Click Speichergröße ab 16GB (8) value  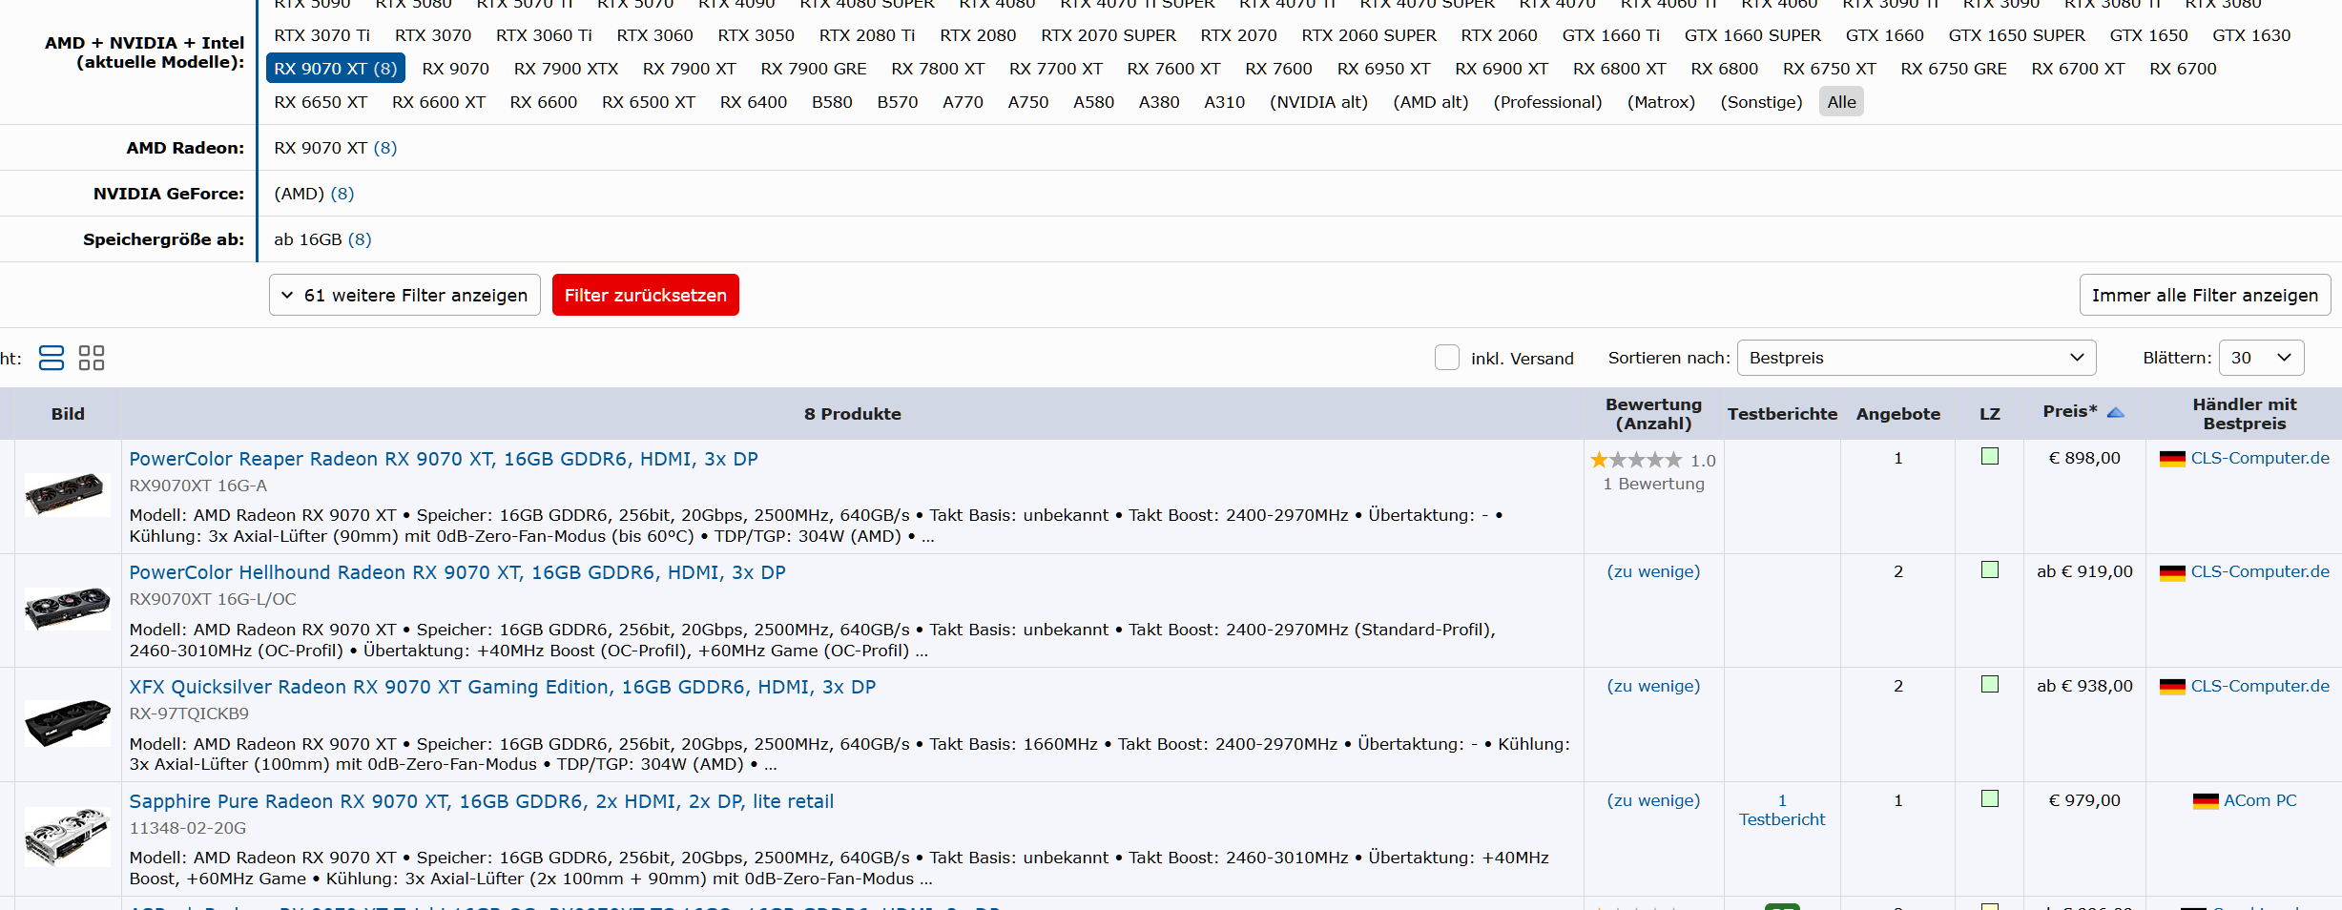click(322, 239)
